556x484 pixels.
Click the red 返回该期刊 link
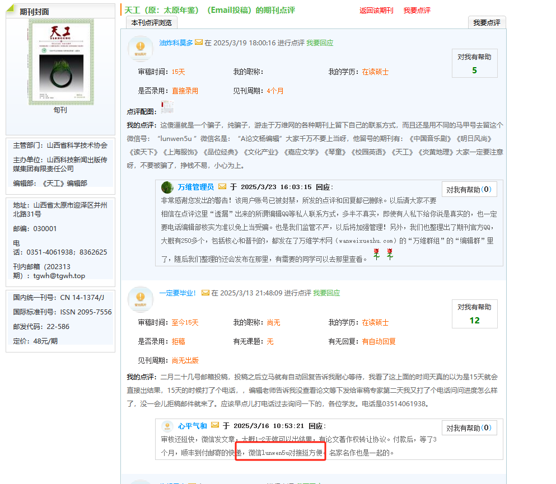click(x=376, y=11)
